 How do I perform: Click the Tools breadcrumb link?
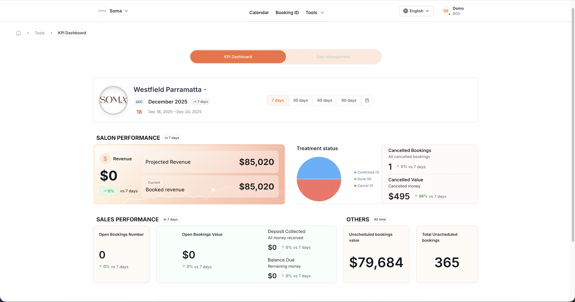click(x=40, y=33)
